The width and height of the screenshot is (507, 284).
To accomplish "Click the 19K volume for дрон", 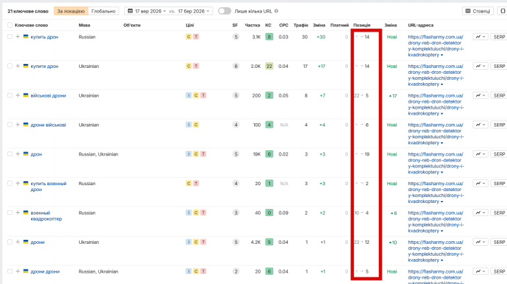I will pyautogui.click(x=256, y=154).
